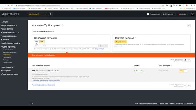This screenshot has height=110, width=196.
Task: Open the Переводчик Google bookmark
Action: coord(144,9)
